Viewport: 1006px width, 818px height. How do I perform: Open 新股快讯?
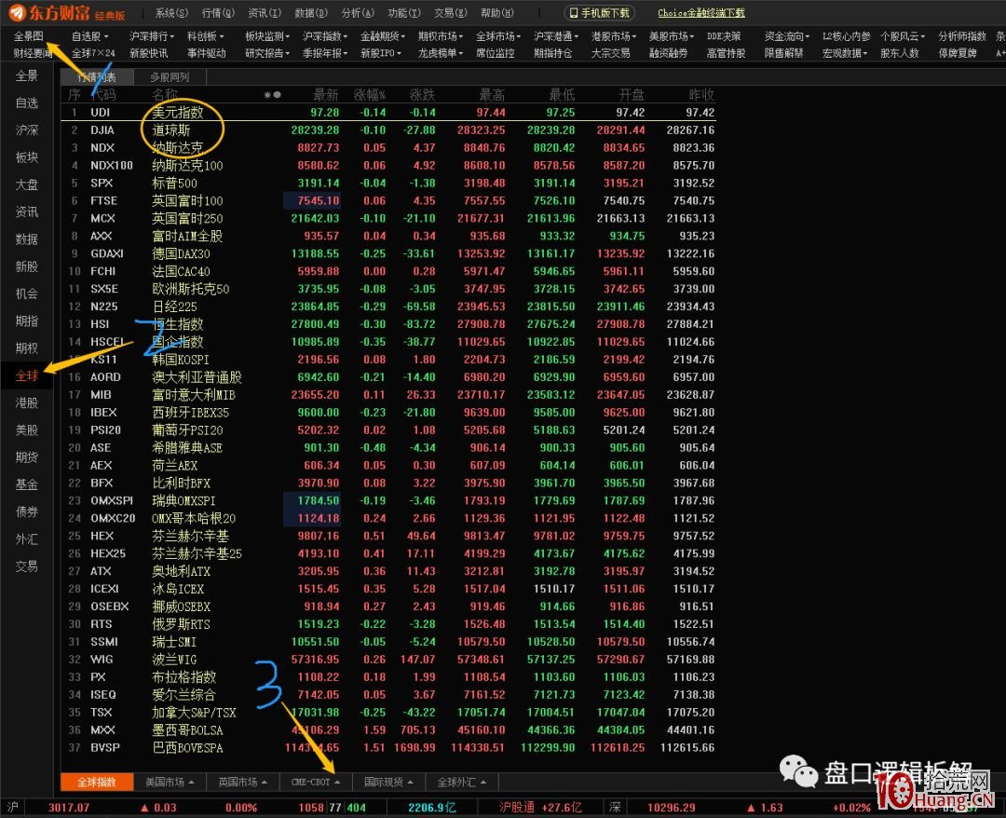click(x=149, y=53)
